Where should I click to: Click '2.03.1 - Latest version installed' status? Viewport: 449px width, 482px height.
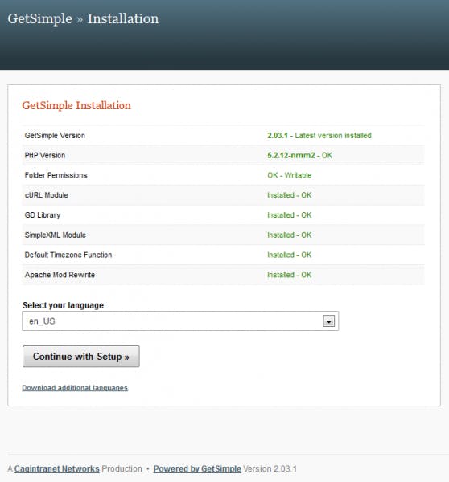pyautogui.click(x=319, y=135)
